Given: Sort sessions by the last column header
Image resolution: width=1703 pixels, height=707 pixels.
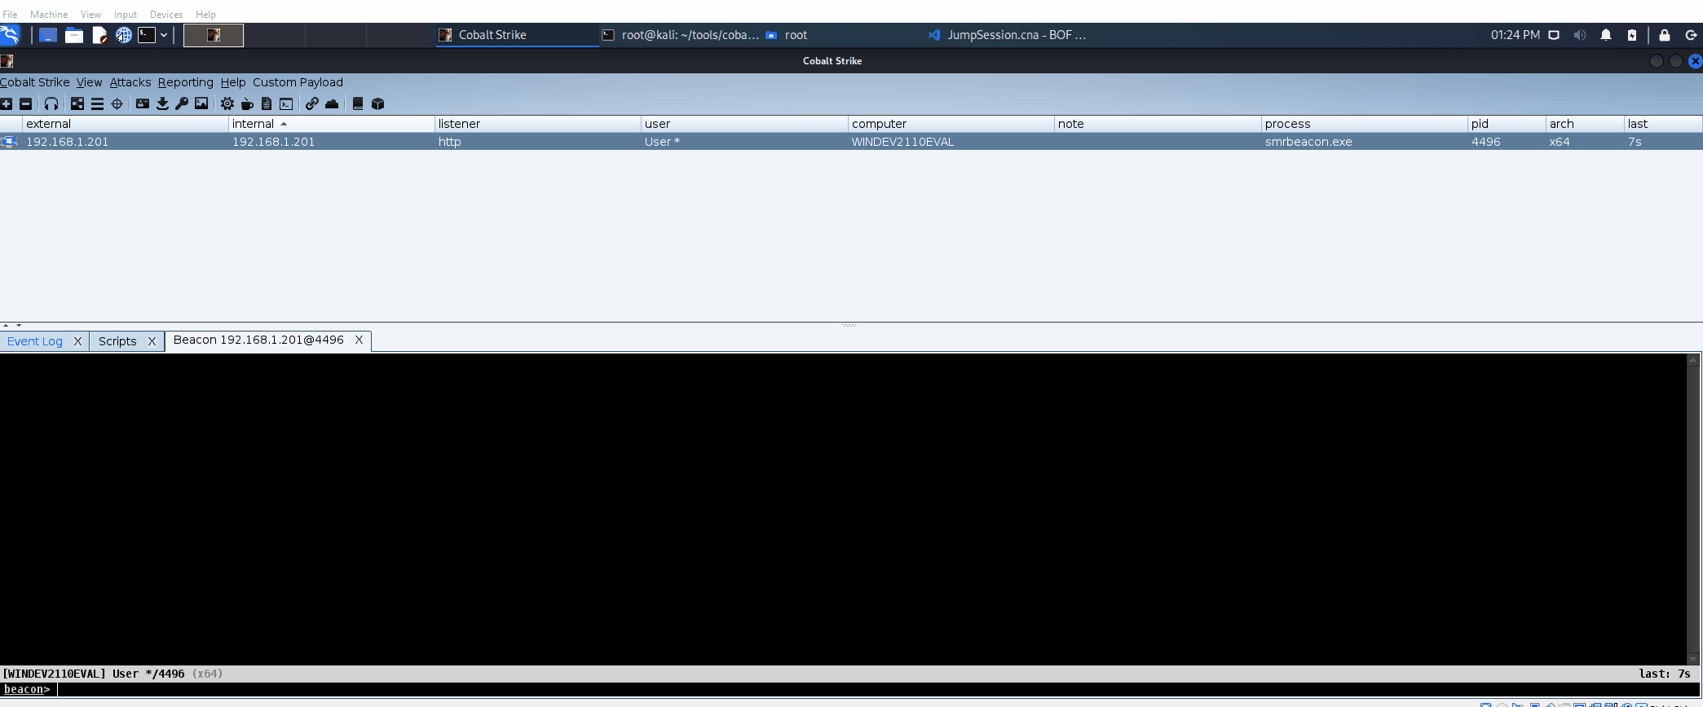Looking at the screenshot, I should tap(1663, 124).
